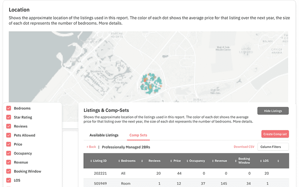Open the Column Filters dropdown
The width and height of the screenshot is (299, 187).
pos(273,147)
